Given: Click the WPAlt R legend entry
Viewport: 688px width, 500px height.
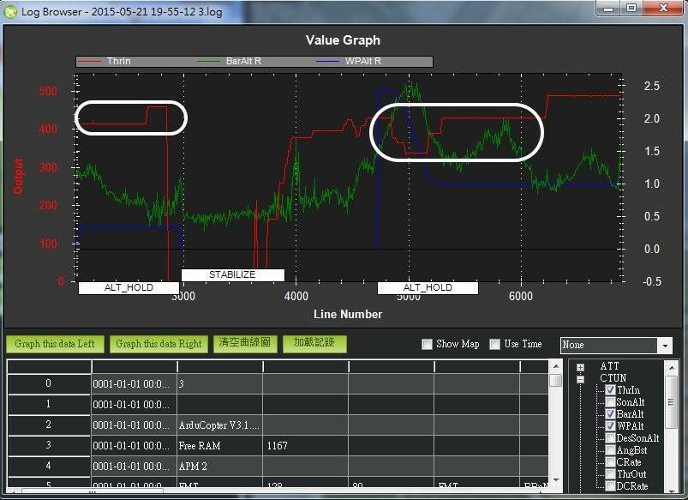Looking at the screenshot, I should pyautogui.click(x=349, y=61).
